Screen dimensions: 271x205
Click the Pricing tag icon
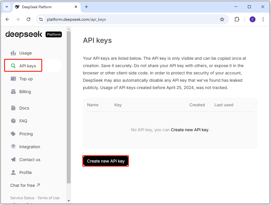coord(13,134)
